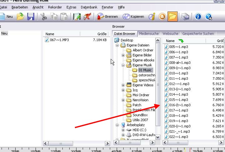Click file list horizontal scroll left arrow
Screen dimensions: 225x152
click(165, 143)
